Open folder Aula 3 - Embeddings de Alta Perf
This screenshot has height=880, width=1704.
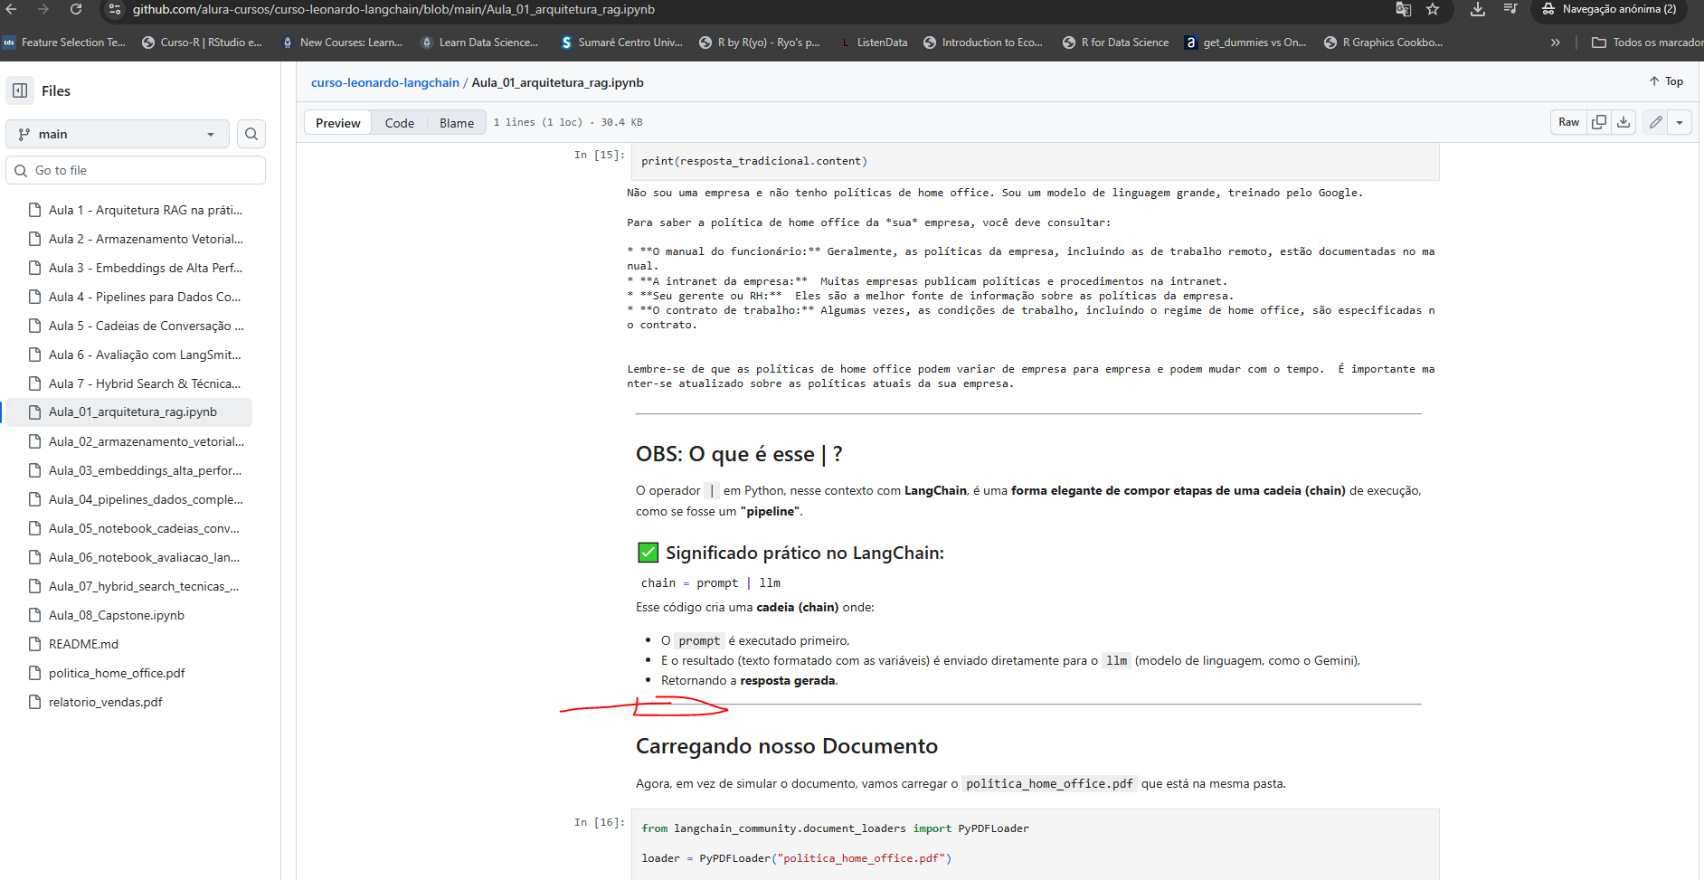145,268
